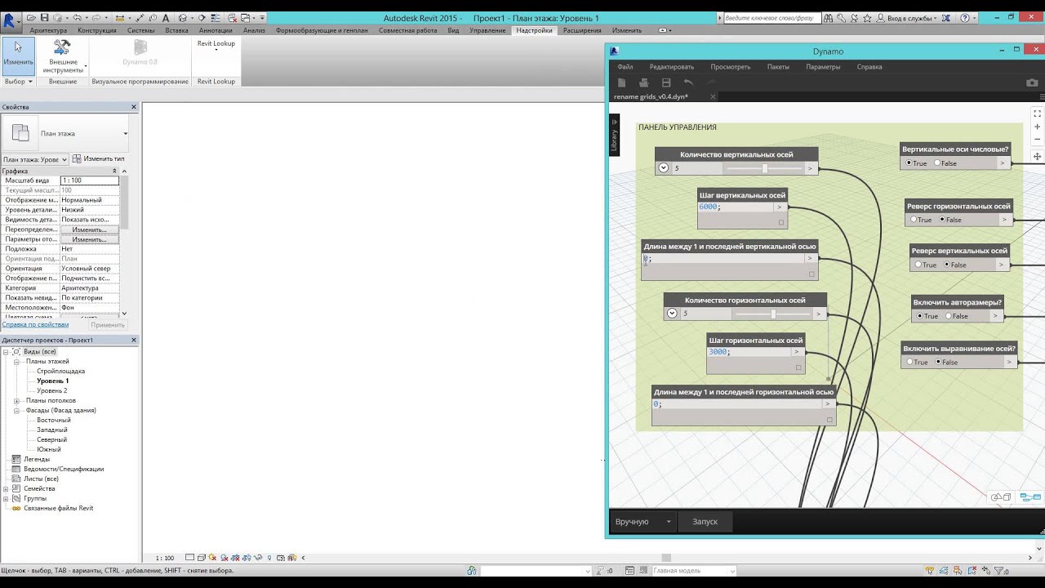This screenshot has height=588, width=1045.
Task: Set Реверс горизонтальных осей to True
Action: point(914,220)
